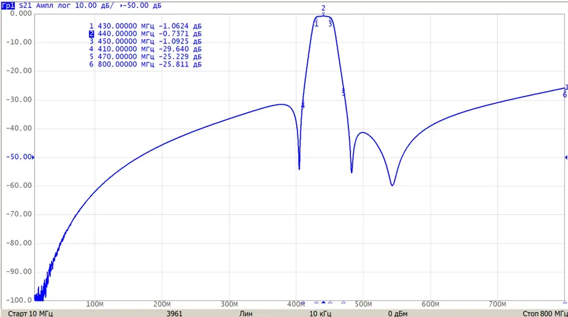The image size is (568, 317).
Task: Click the -60.00 Y-axis label
Action: pyautogui.click(x=19, y=186)
